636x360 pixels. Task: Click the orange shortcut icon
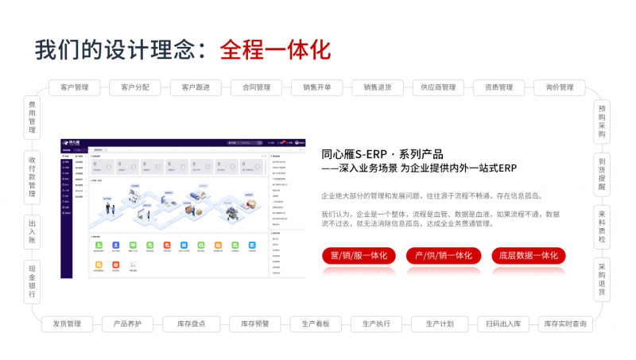pyautogui.click(x=218, y=246)
